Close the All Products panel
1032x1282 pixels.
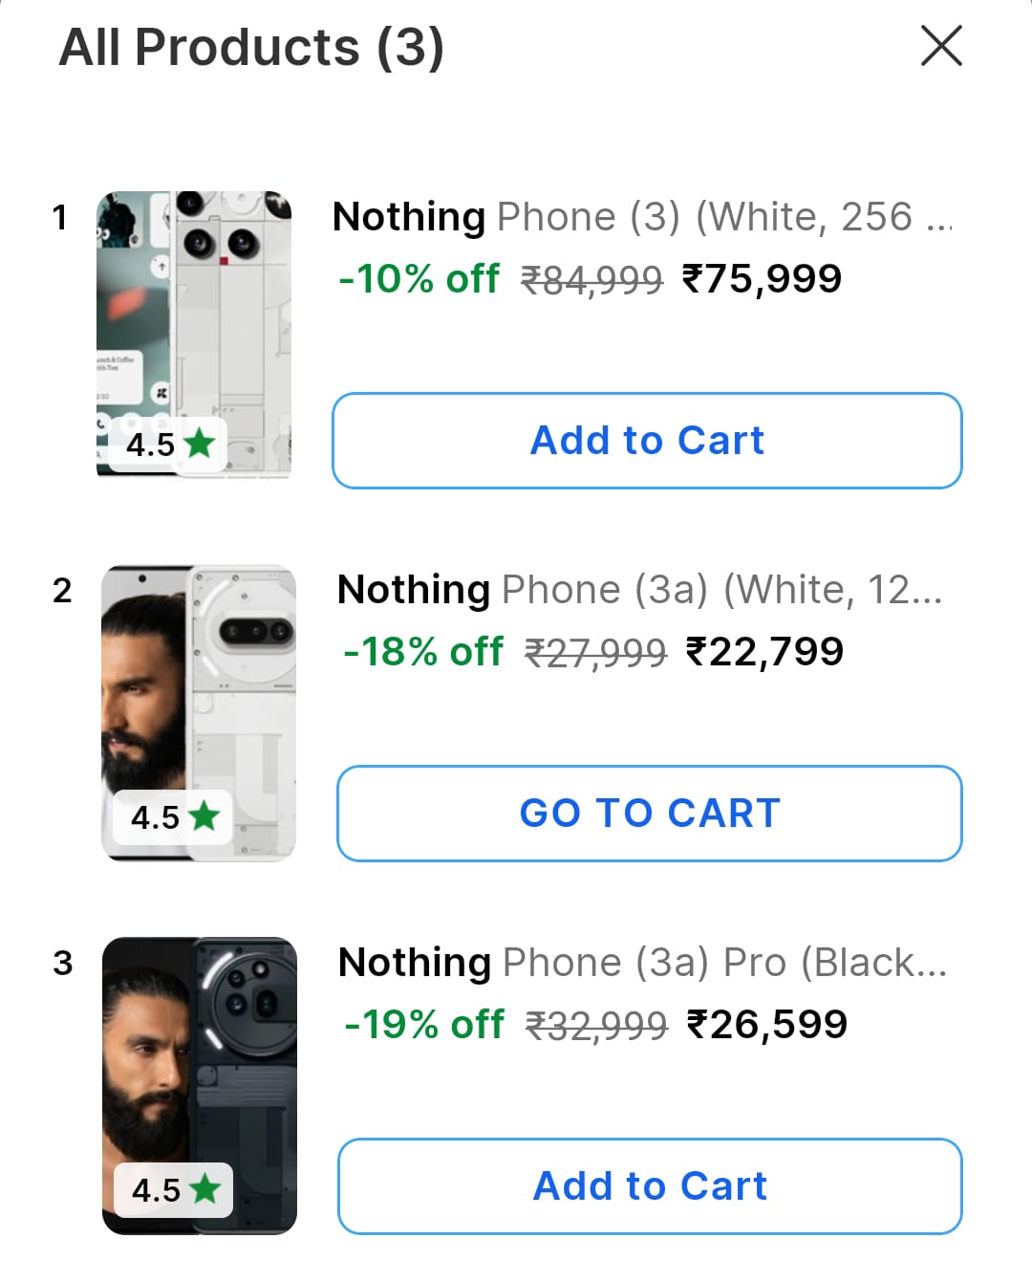(x=941, y=46)
